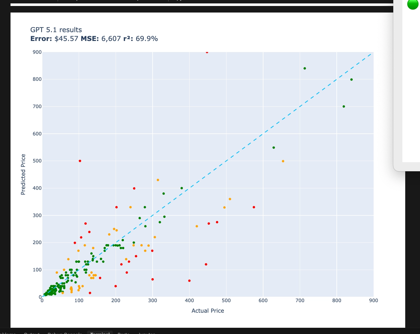Click the y-axis tick label 900
Image resolution: width=420 pixels, height=334 pixels.
pos(37,52)
